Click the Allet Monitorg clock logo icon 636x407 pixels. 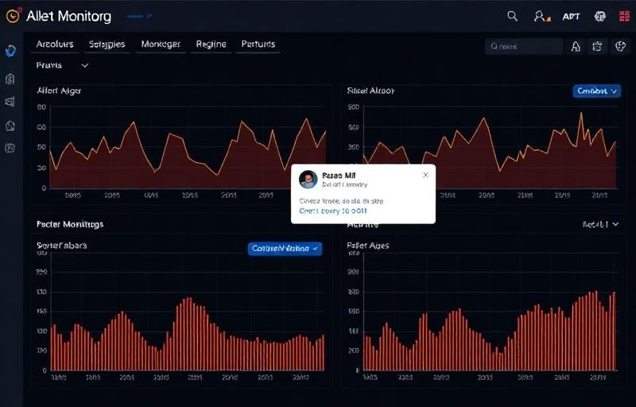[x=11, y=16]
